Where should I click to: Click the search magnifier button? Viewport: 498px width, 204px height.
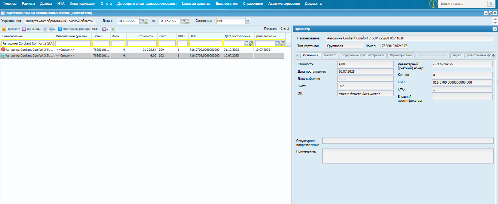(x=491, y=4)
